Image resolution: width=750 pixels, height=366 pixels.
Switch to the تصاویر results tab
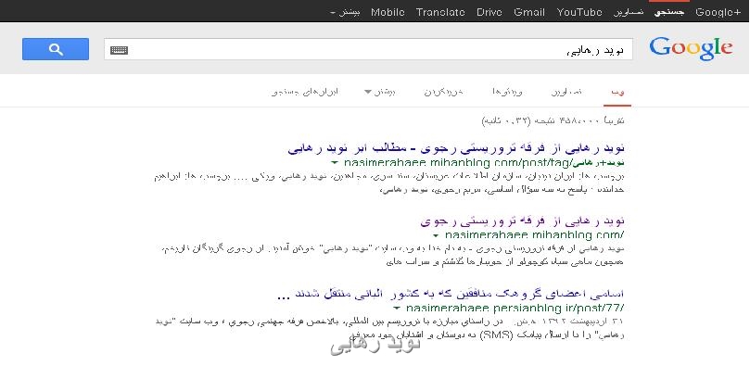click(x=566, y=92)
